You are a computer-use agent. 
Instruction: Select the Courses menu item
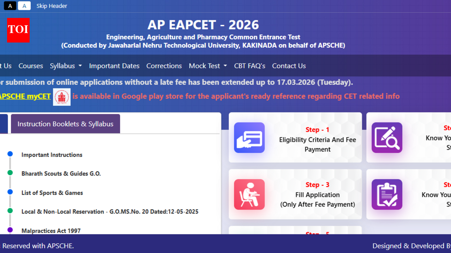point(31,66)
